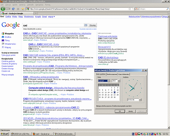Open the search engine selector dropdown
This screenshot has width=170, height=136.
coord(137,9)
